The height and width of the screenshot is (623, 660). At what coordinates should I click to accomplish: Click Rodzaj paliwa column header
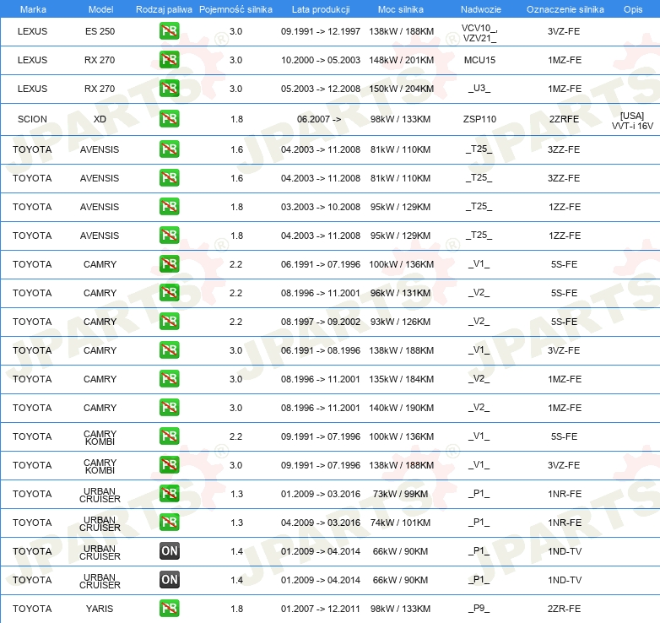(164, 9)
